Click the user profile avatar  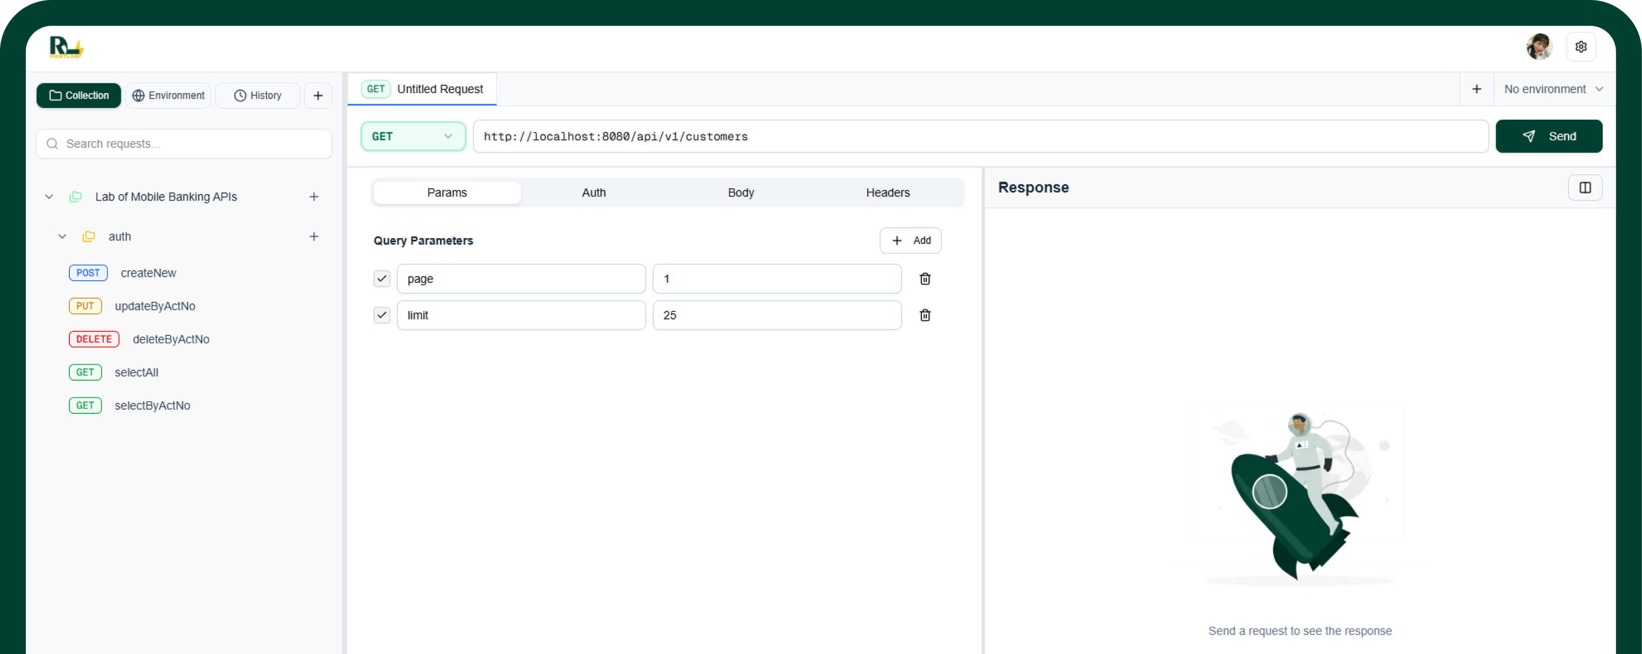(x=1539, y=46)
